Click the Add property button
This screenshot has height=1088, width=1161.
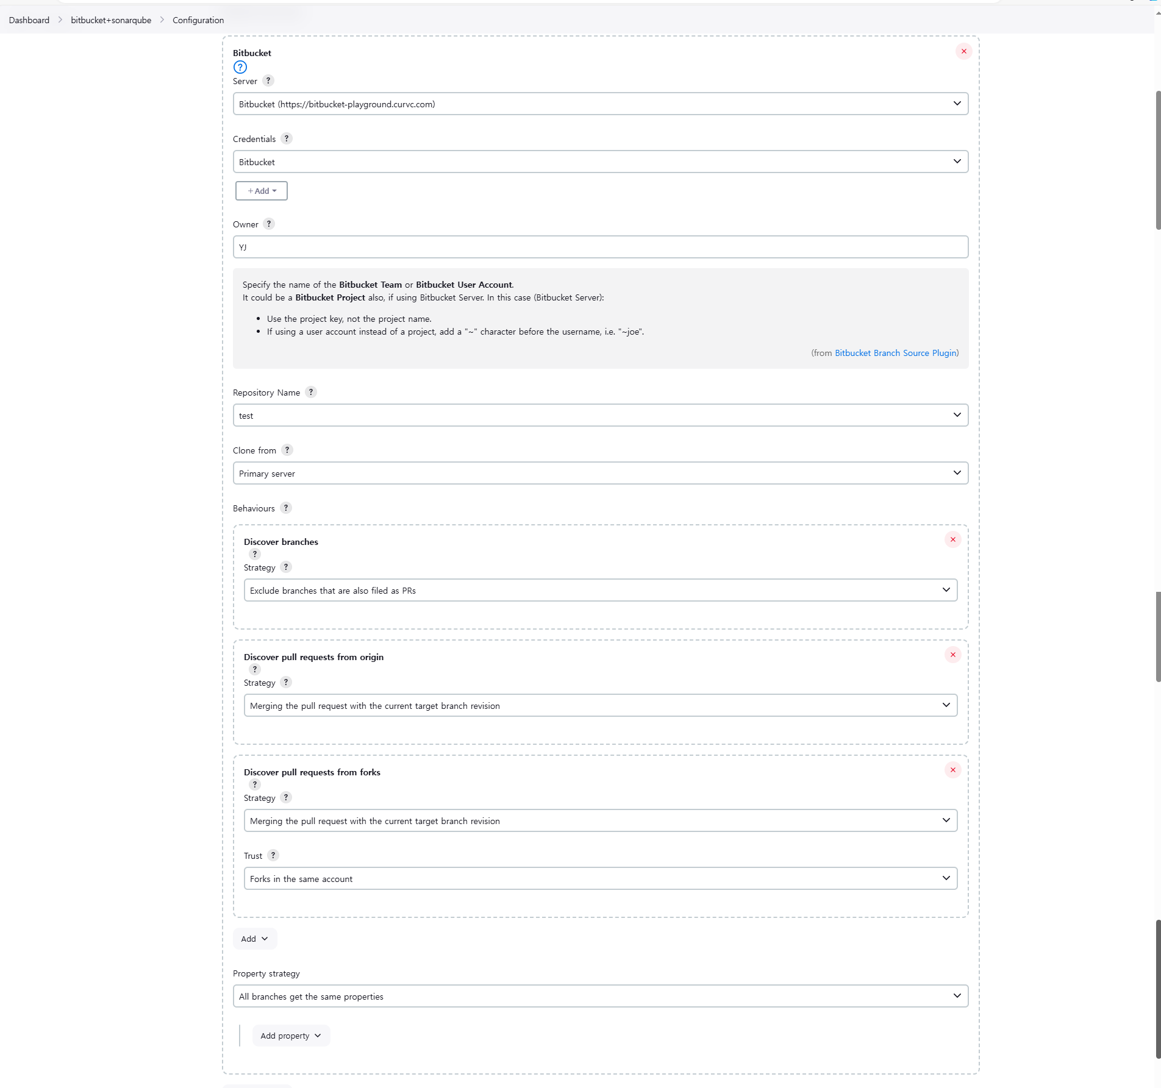(x=291, y=1036)
